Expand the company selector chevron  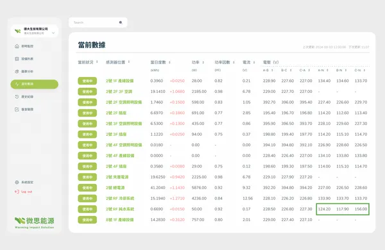click(53, 33)
